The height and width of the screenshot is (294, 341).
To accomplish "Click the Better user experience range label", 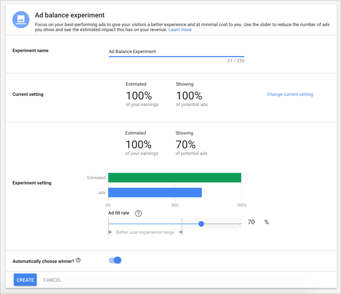I will pyautogui.click(x=145, y=232).
